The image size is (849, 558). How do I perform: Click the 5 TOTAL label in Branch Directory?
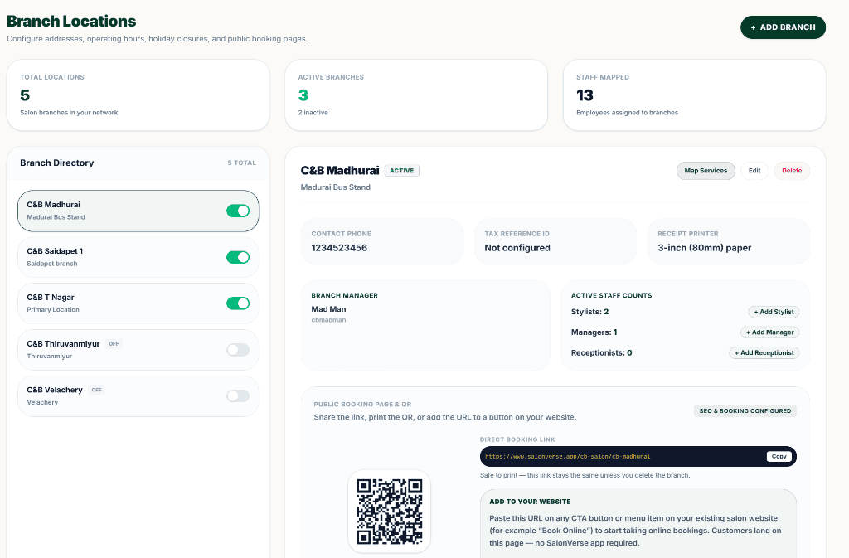241,163
